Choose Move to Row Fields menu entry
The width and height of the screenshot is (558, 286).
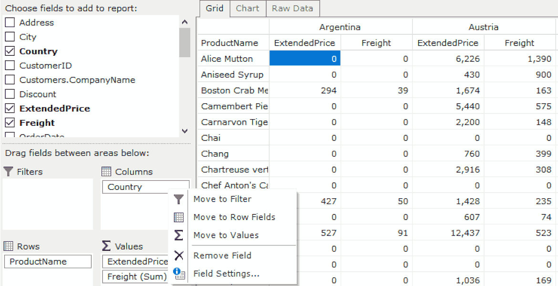234,217
